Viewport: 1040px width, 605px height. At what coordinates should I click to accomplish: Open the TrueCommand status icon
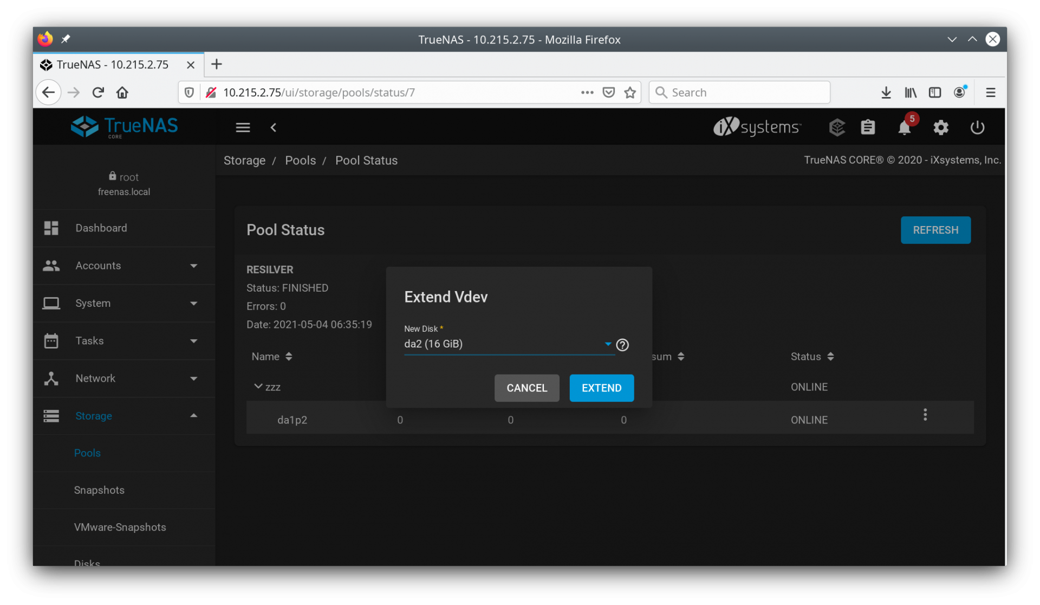(837, 127)
